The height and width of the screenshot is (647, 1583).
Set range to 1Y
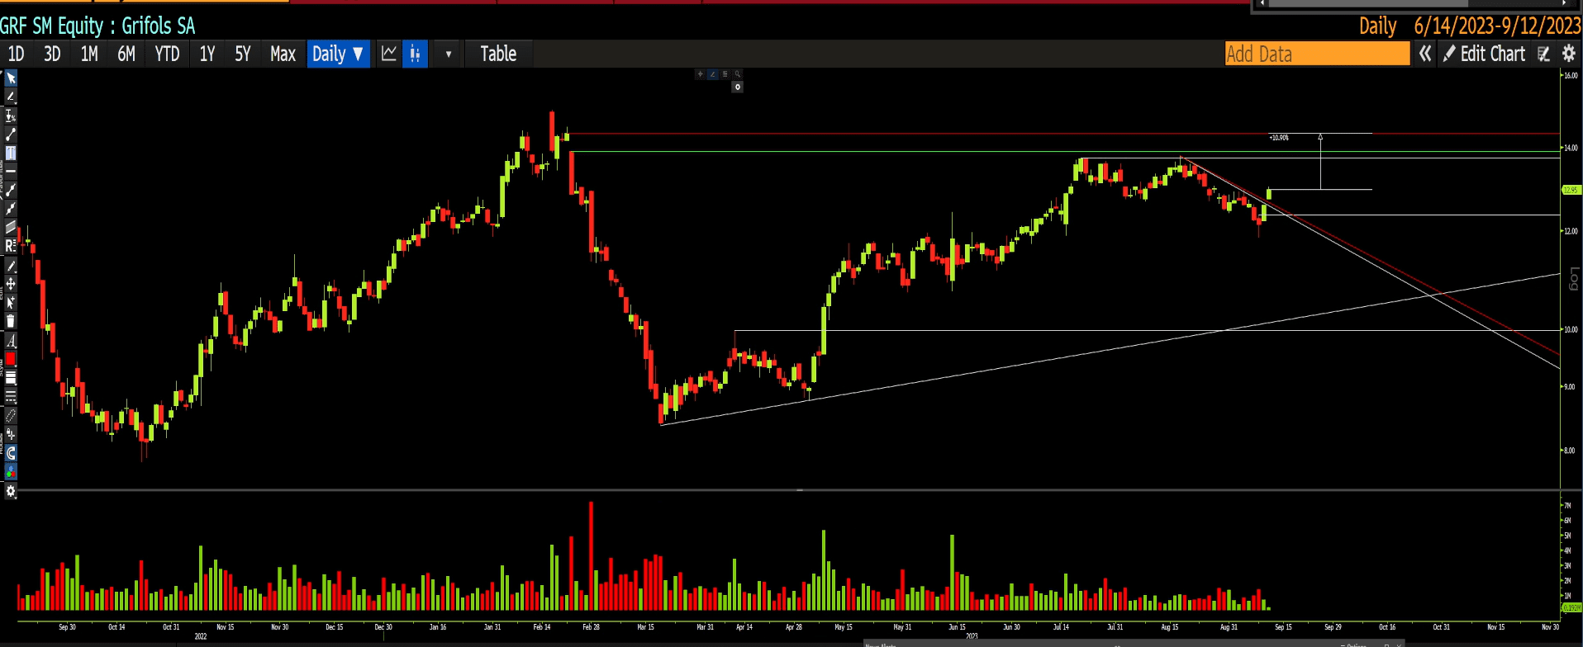[x=207, y=54]
